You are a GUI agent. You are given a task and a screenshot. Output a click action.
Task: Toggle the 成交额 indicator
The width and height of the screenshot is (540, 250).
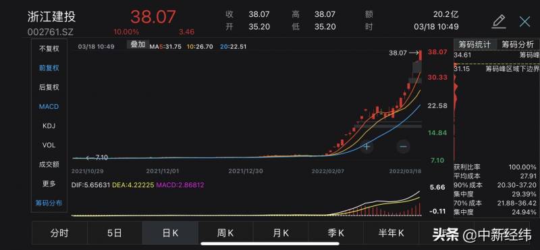pos(49,164)
